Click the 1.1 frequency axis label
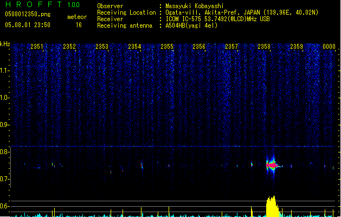The height and width of the screenshot is (217, 341). [x=5, y=70]
